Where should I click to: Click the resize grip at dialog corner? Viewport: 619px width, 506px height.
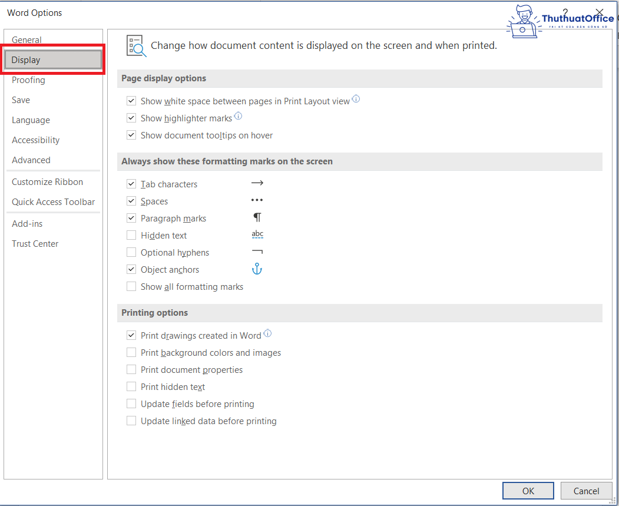(613, 501)
